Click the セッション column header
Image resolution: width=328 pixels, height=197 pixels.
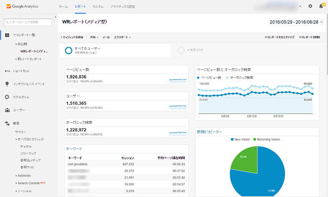[x=128, y=158]
